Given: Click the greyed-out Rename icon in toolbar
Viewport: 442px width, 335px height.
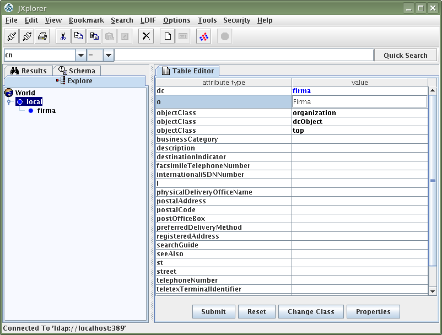Looking at the screenshot, I should point(183,36).
